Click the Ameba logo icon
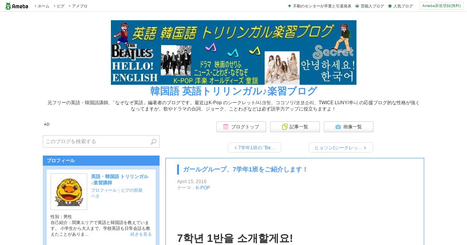 coord(16,6)
